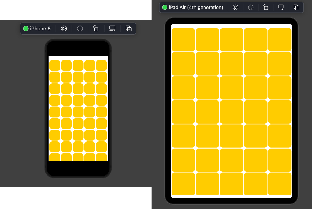Open preview display settings for iPhone 8
The width and height of the screenshot is (312, 209).
(112, 29)
